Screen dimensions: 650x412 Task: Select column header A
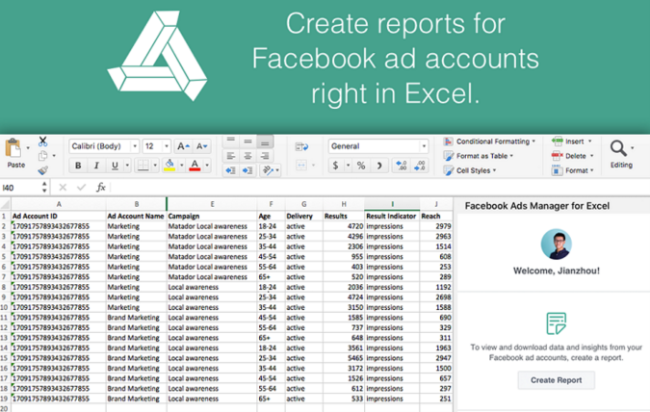pyautogui.click(x=59, y=204)
